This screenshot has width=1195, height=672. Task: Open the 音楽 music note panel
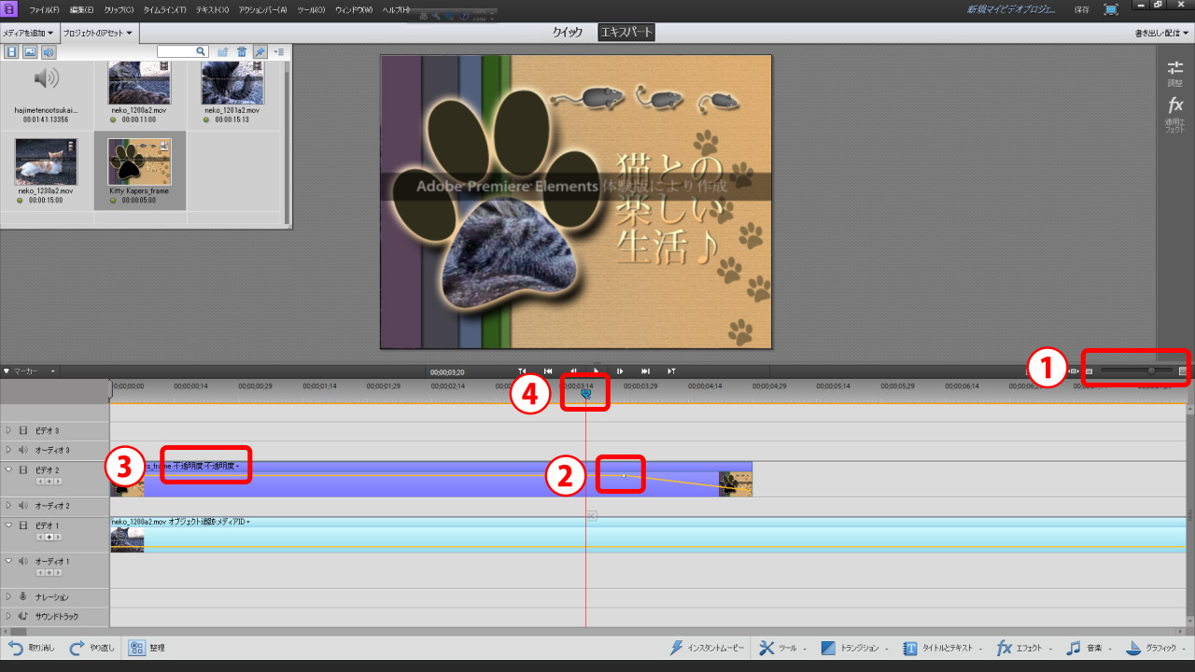tap(1074, 648)
